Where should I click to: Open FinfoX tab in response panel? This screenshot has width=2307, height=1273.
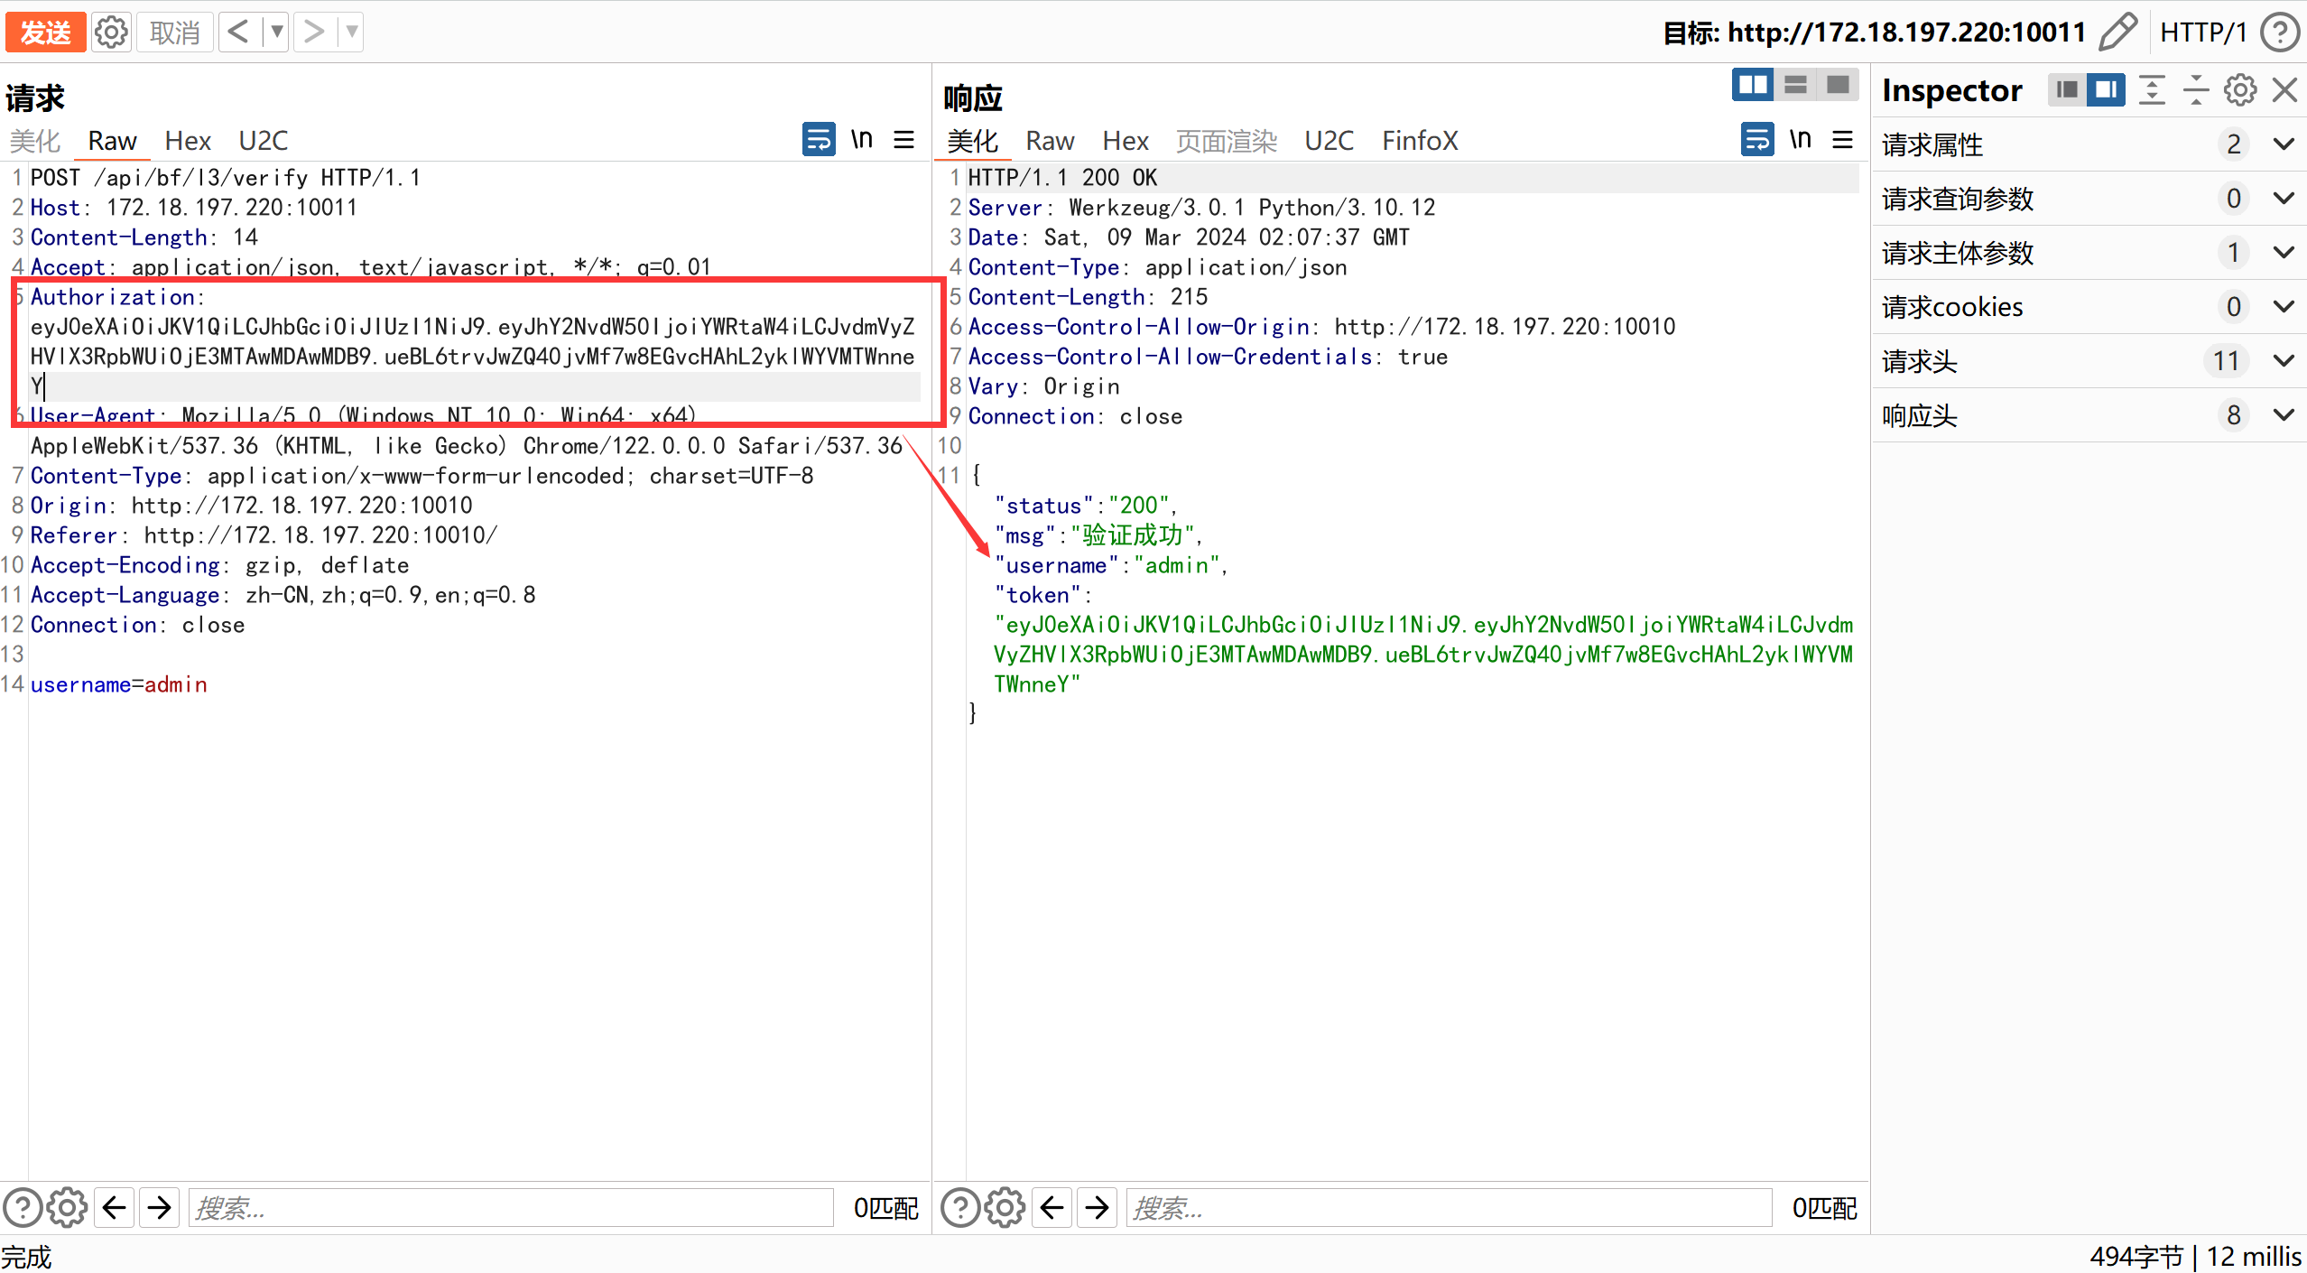1419,141
